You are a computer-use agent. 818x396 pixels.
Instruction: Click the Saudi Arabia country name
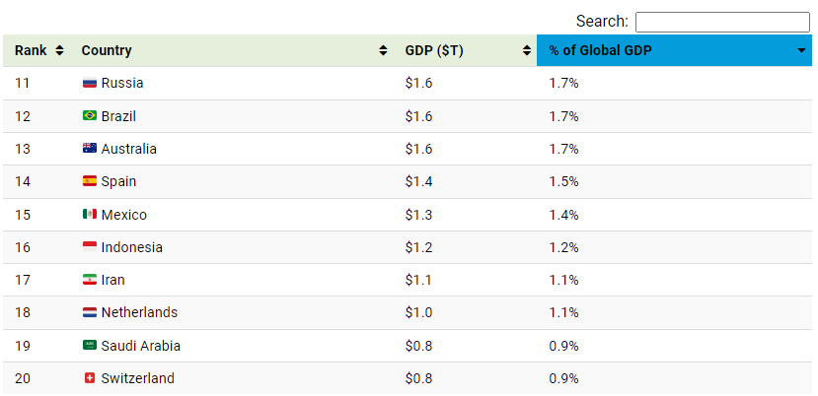point(140,346)
